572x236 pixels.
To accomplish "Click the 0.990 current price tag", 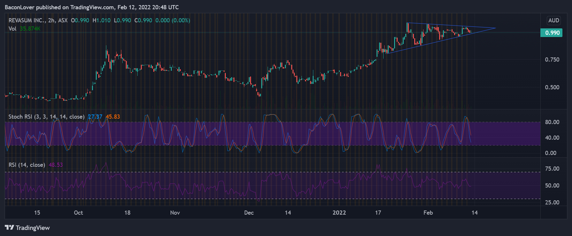I will [551, 33].
